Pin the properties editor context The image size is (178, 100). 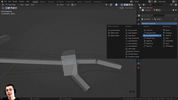pos(176,19)
